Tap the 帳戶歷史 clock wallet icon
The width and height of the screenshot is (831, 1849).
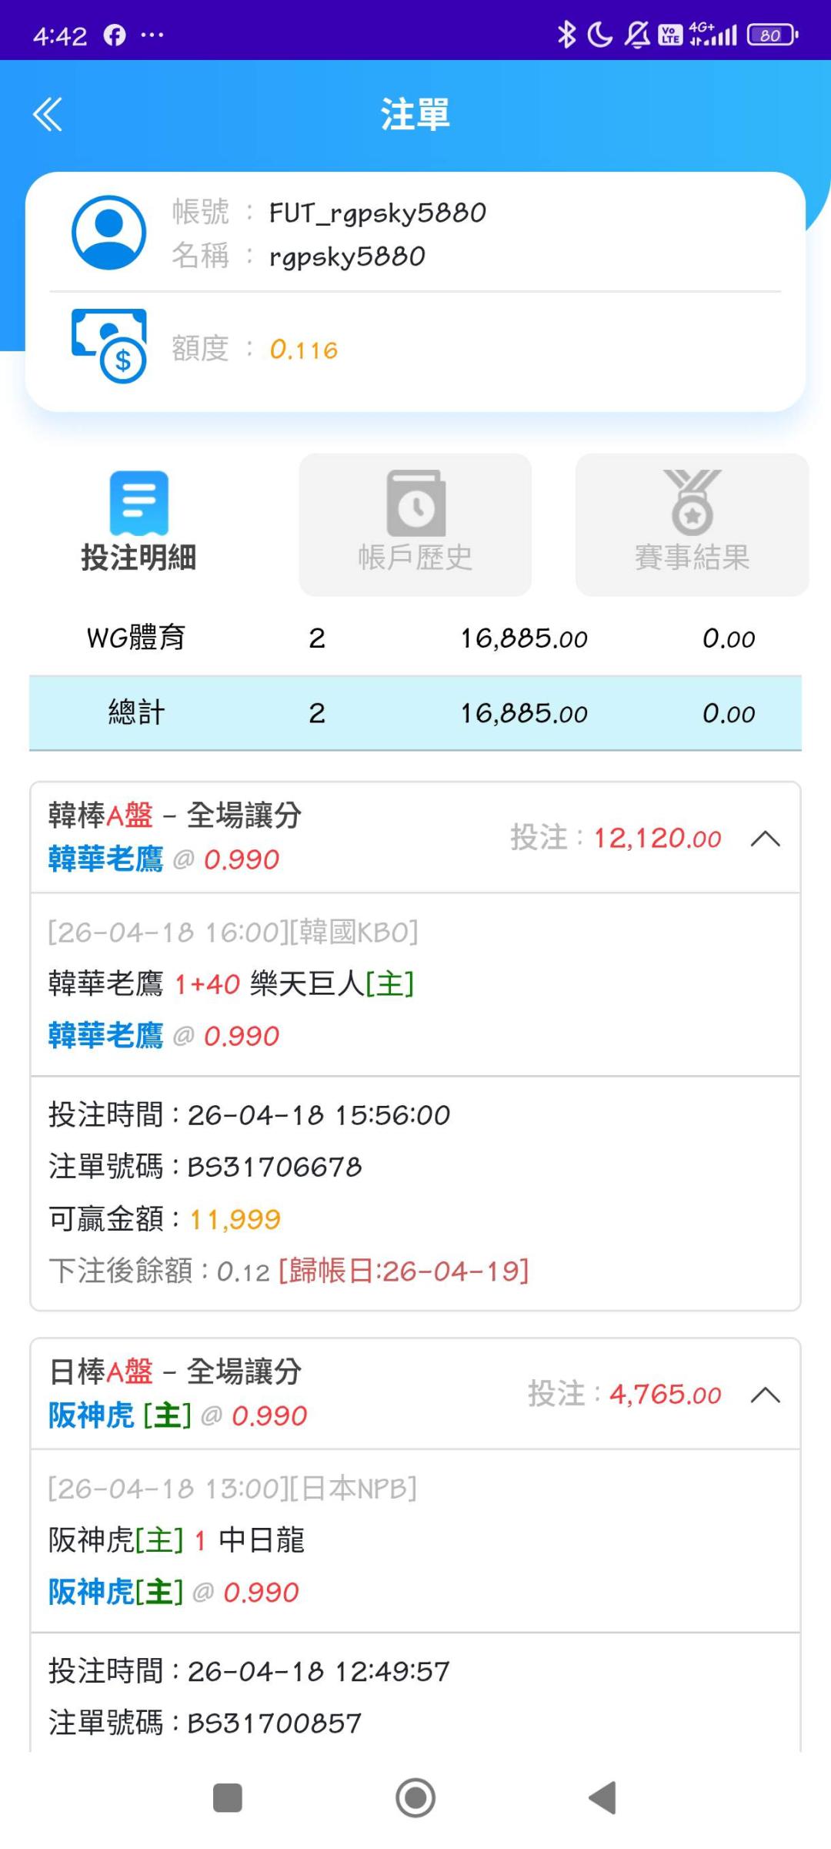pyautogui.click(x=415, y=503)
